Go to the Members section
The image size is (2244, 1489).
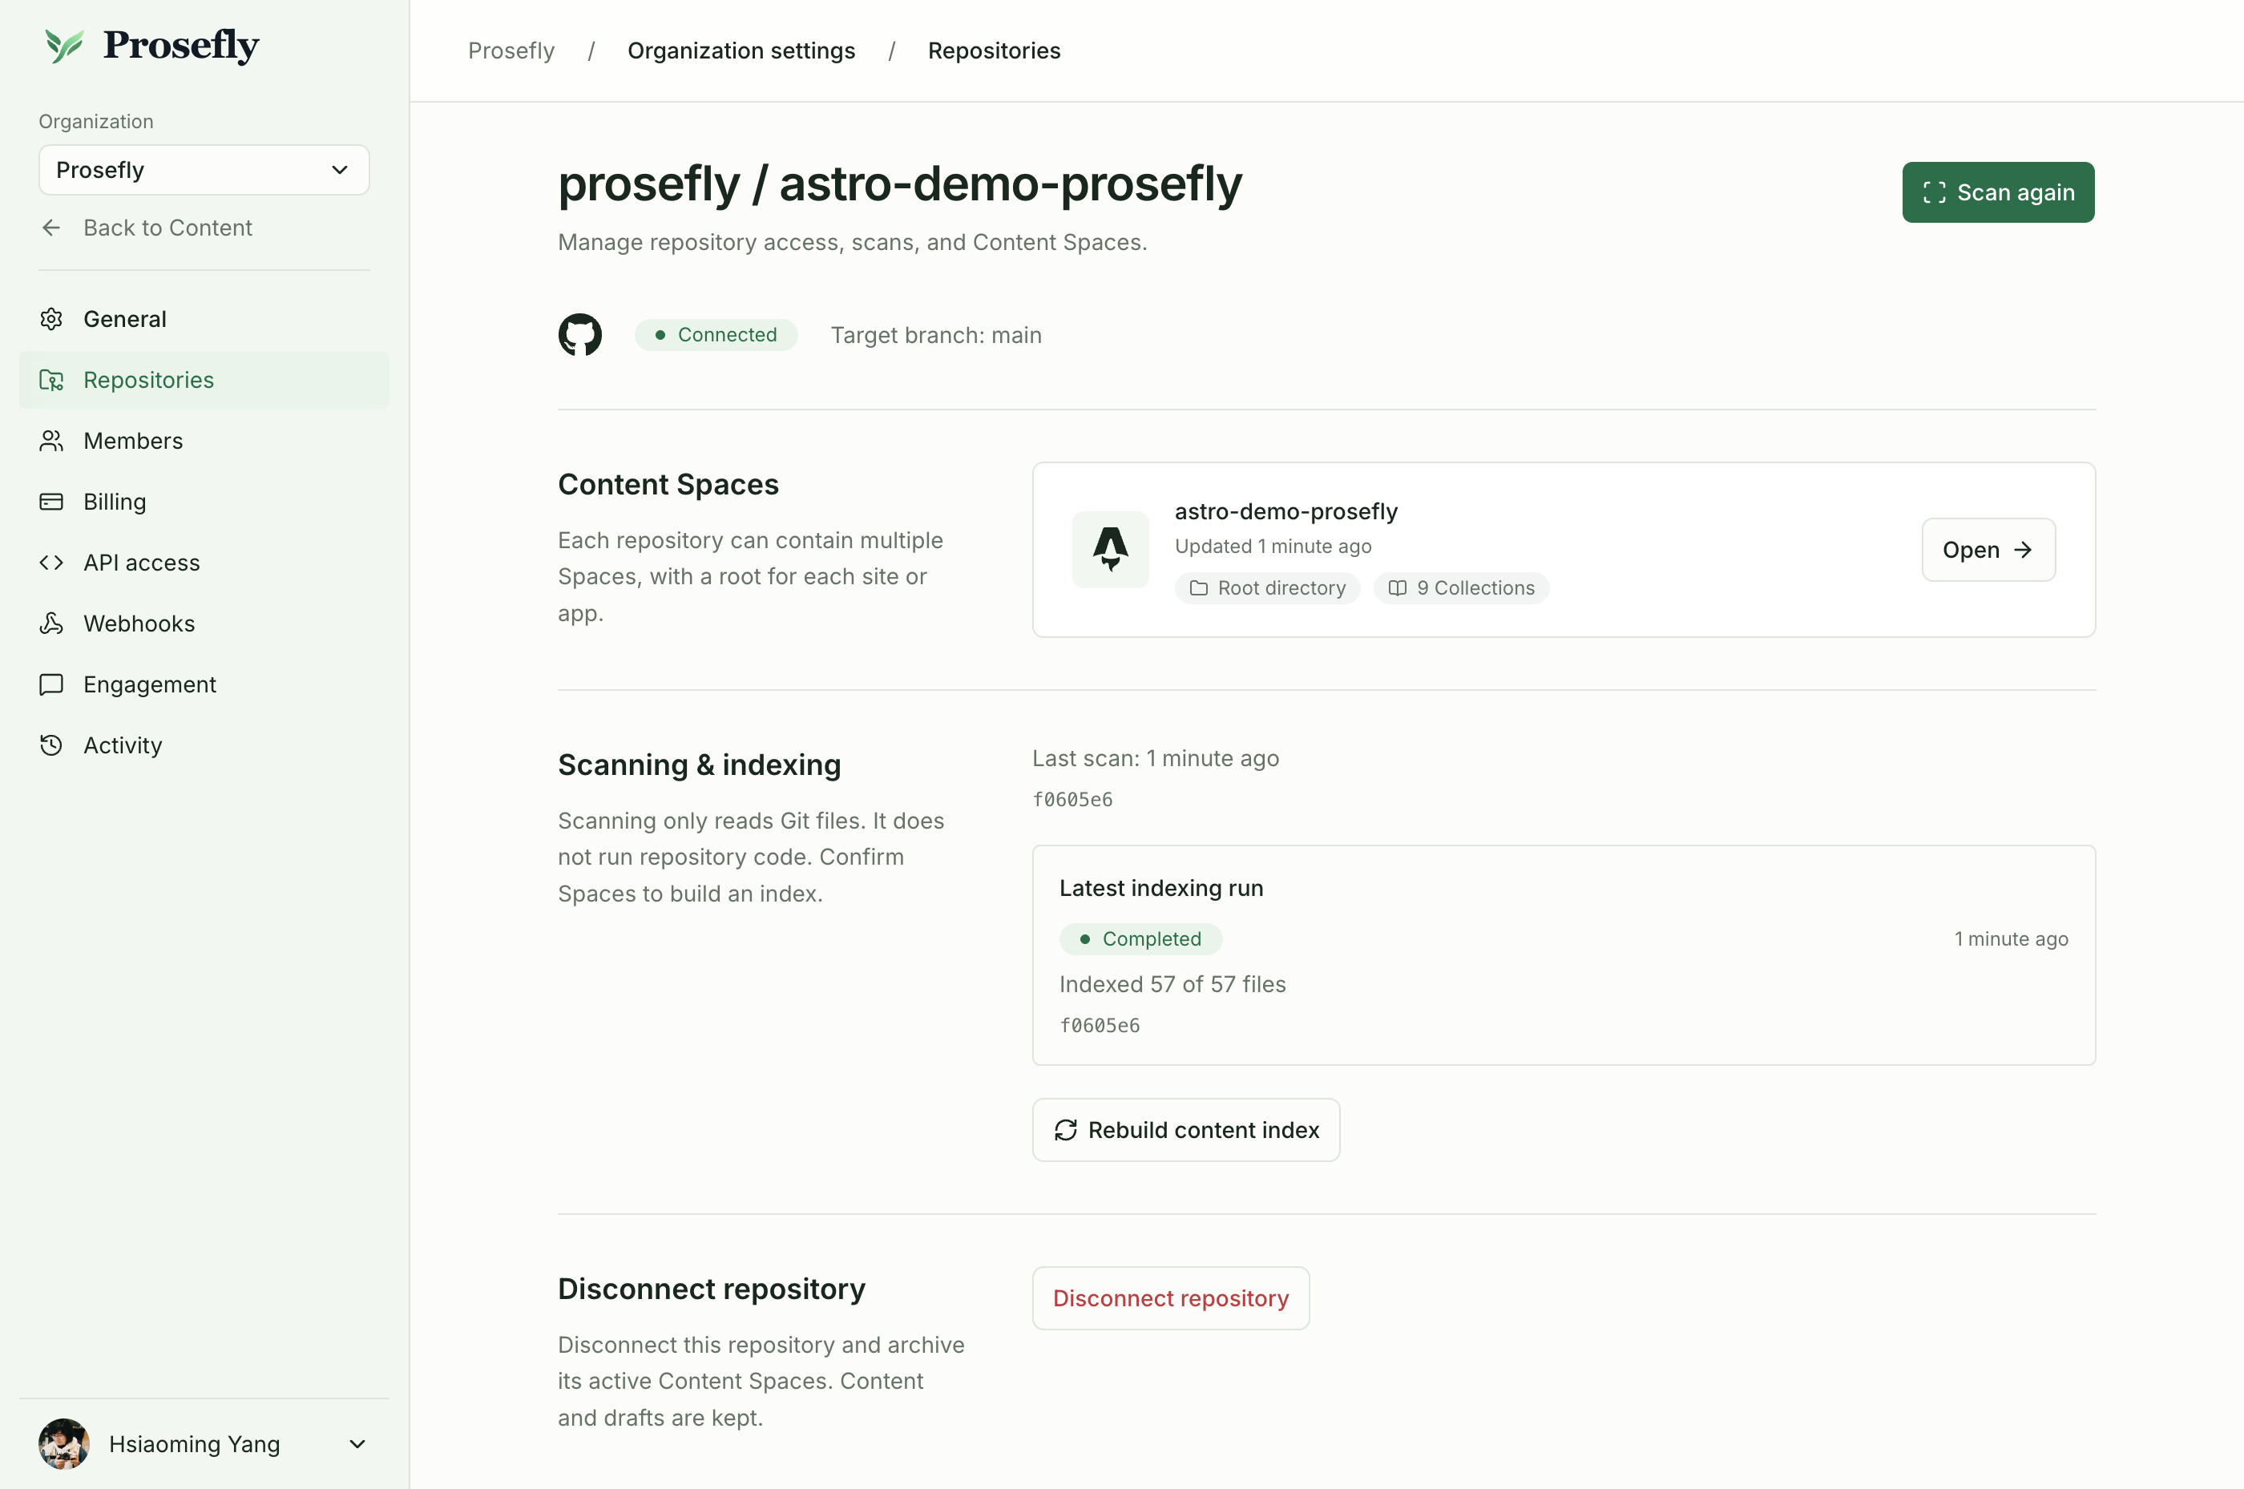(204, 441)
